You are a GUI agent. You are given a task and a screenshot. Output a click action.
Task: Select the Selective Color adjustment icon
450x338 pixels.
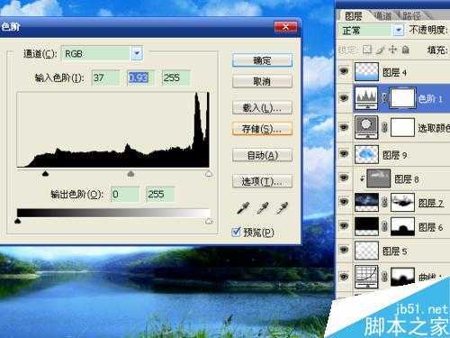(366, 127)
